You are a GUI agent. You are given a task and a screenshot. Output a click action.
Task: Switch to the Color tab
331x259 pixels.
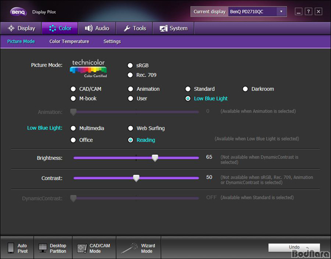pyautogui.click(x=60, y=28)
